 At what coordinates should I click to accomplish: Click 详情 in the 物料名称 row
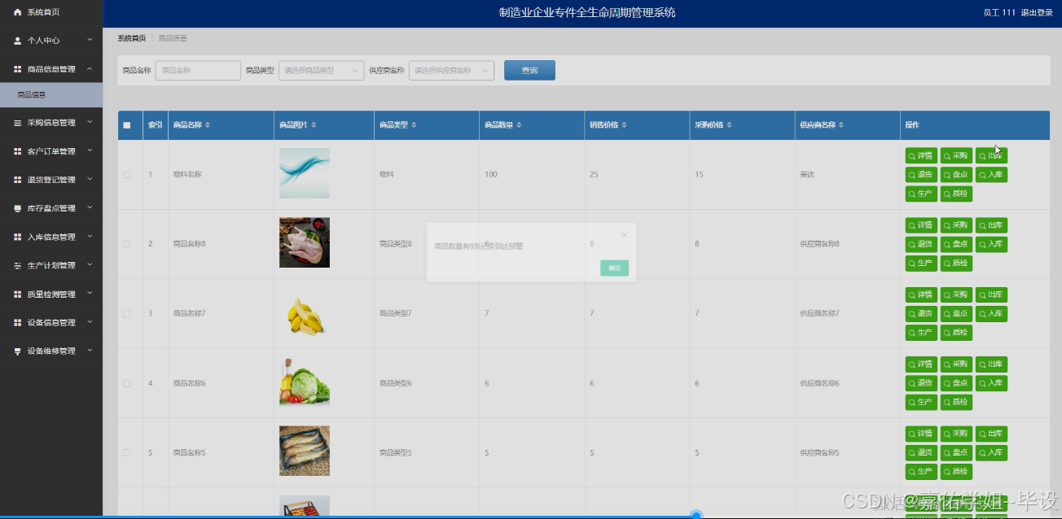(x=921, y=155)
